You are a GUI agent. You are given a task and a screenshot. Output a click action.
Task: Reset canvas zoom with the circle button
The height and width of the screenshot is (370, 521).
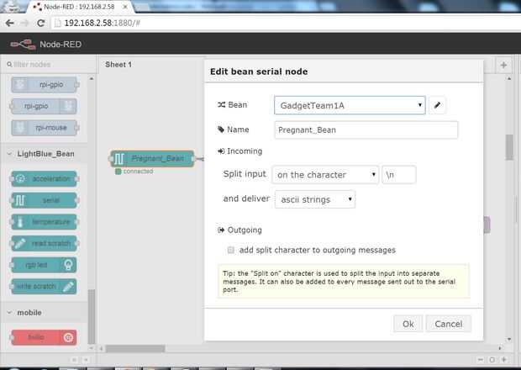(492, 360)
